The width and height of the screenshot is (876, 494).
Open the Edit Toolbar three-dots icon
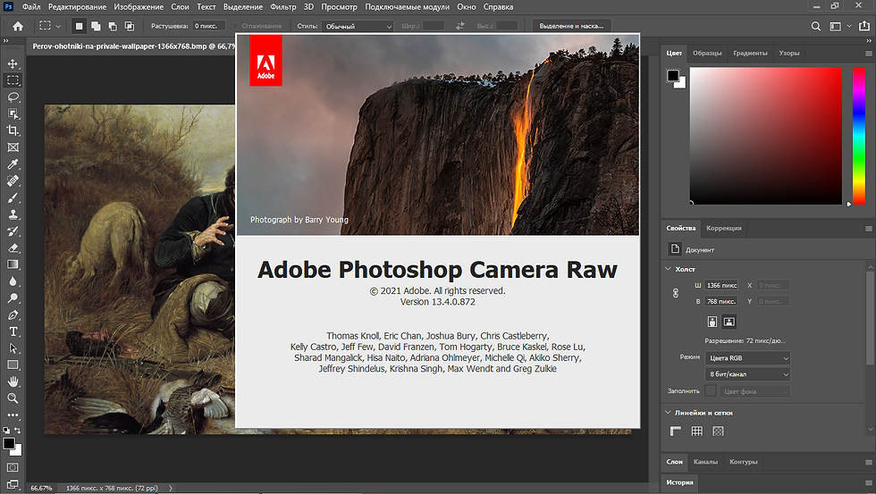point(13,415)
